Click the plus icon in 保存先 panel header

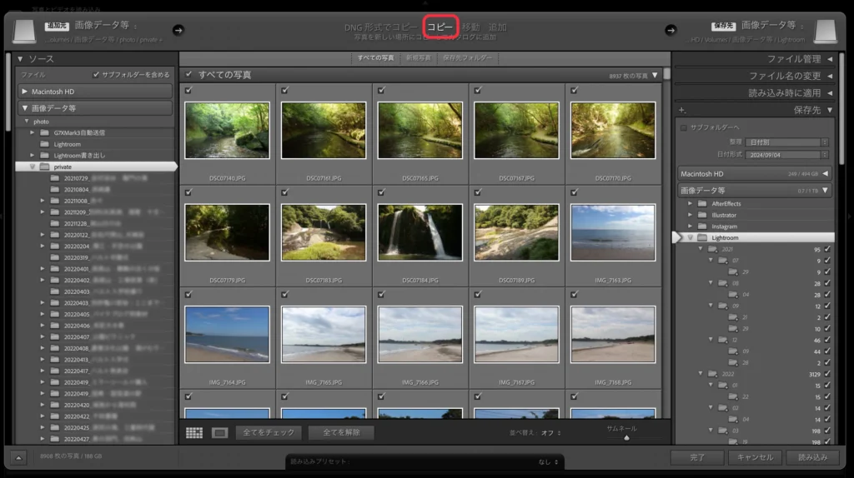click(x=682, y=110)
